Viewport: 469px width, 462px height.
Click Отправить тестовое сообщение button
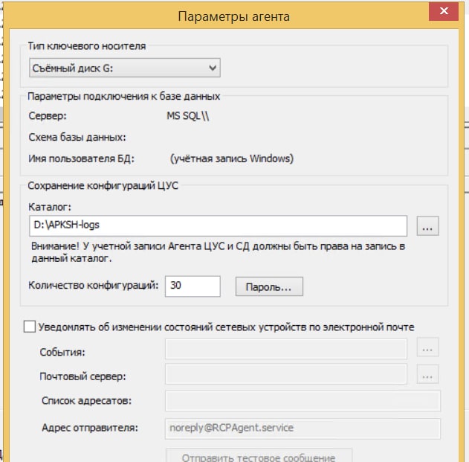point(259,456)
